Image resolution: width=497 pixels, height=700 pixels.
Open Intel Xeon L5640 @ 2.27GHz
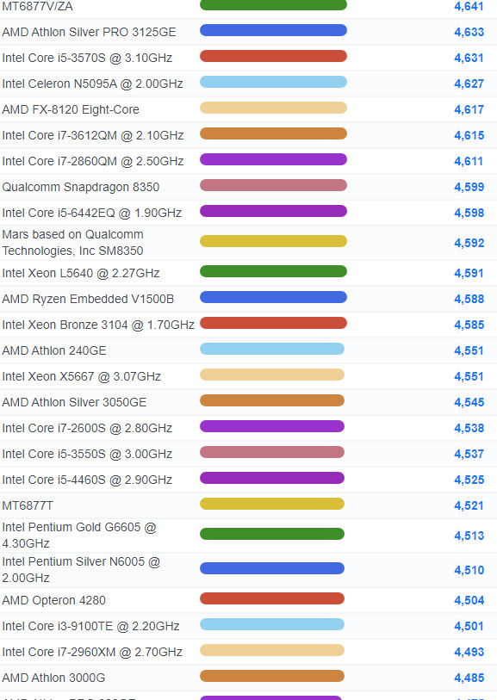click(x=81, y=273)
